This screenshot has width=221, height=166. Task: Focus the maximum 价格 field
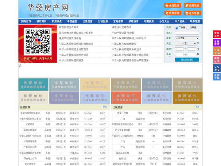coord(192,54)
